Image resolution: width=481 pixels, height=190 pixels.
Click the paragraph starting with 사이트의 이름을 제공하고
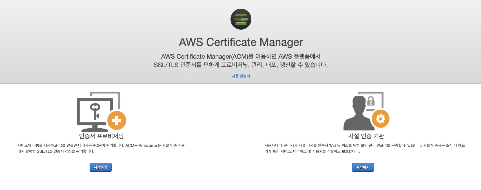(x=101, y=148)
